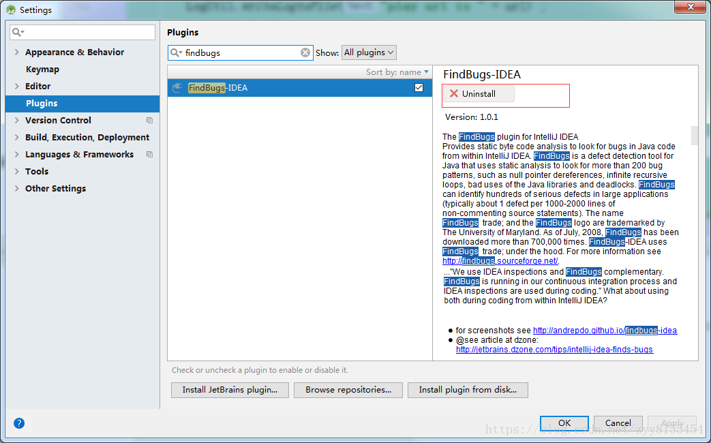The image size is (711, 443).
Task: Click Browse repositories button
Action: [348, 390]
